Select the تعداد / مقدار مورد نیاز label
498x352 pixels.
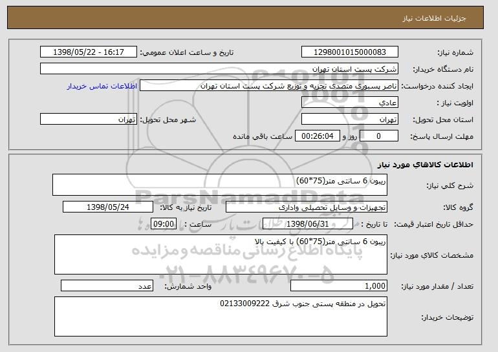(437, 286)
